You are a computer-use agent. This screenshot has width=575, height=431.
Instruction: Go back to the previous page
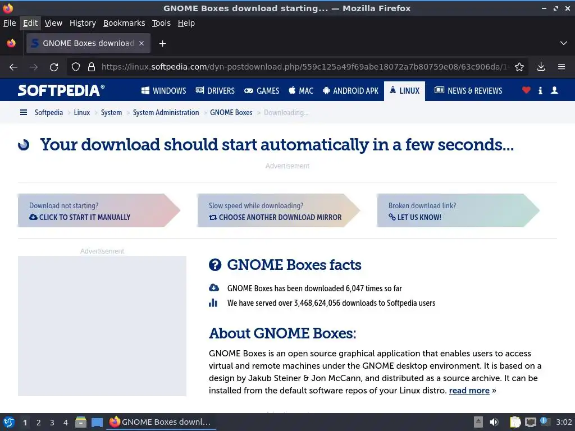pos(13,67)
